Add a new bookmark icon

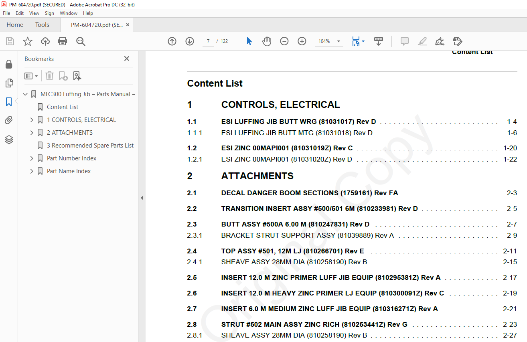pyautogui.click(x=63, y=76)
